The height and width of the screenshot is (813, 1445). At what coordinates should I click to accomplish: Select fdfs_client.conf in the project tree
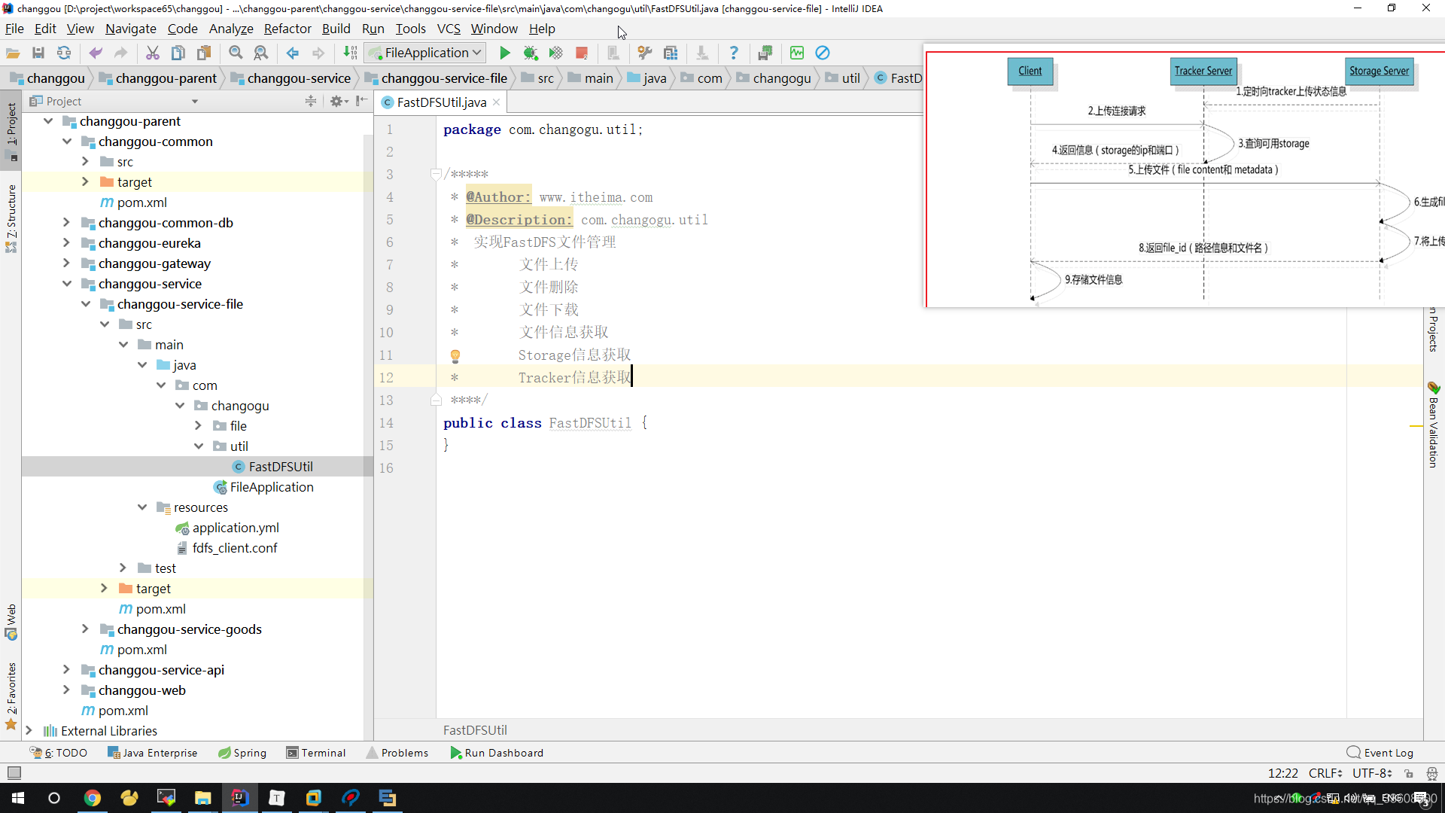tap(235, 548)
